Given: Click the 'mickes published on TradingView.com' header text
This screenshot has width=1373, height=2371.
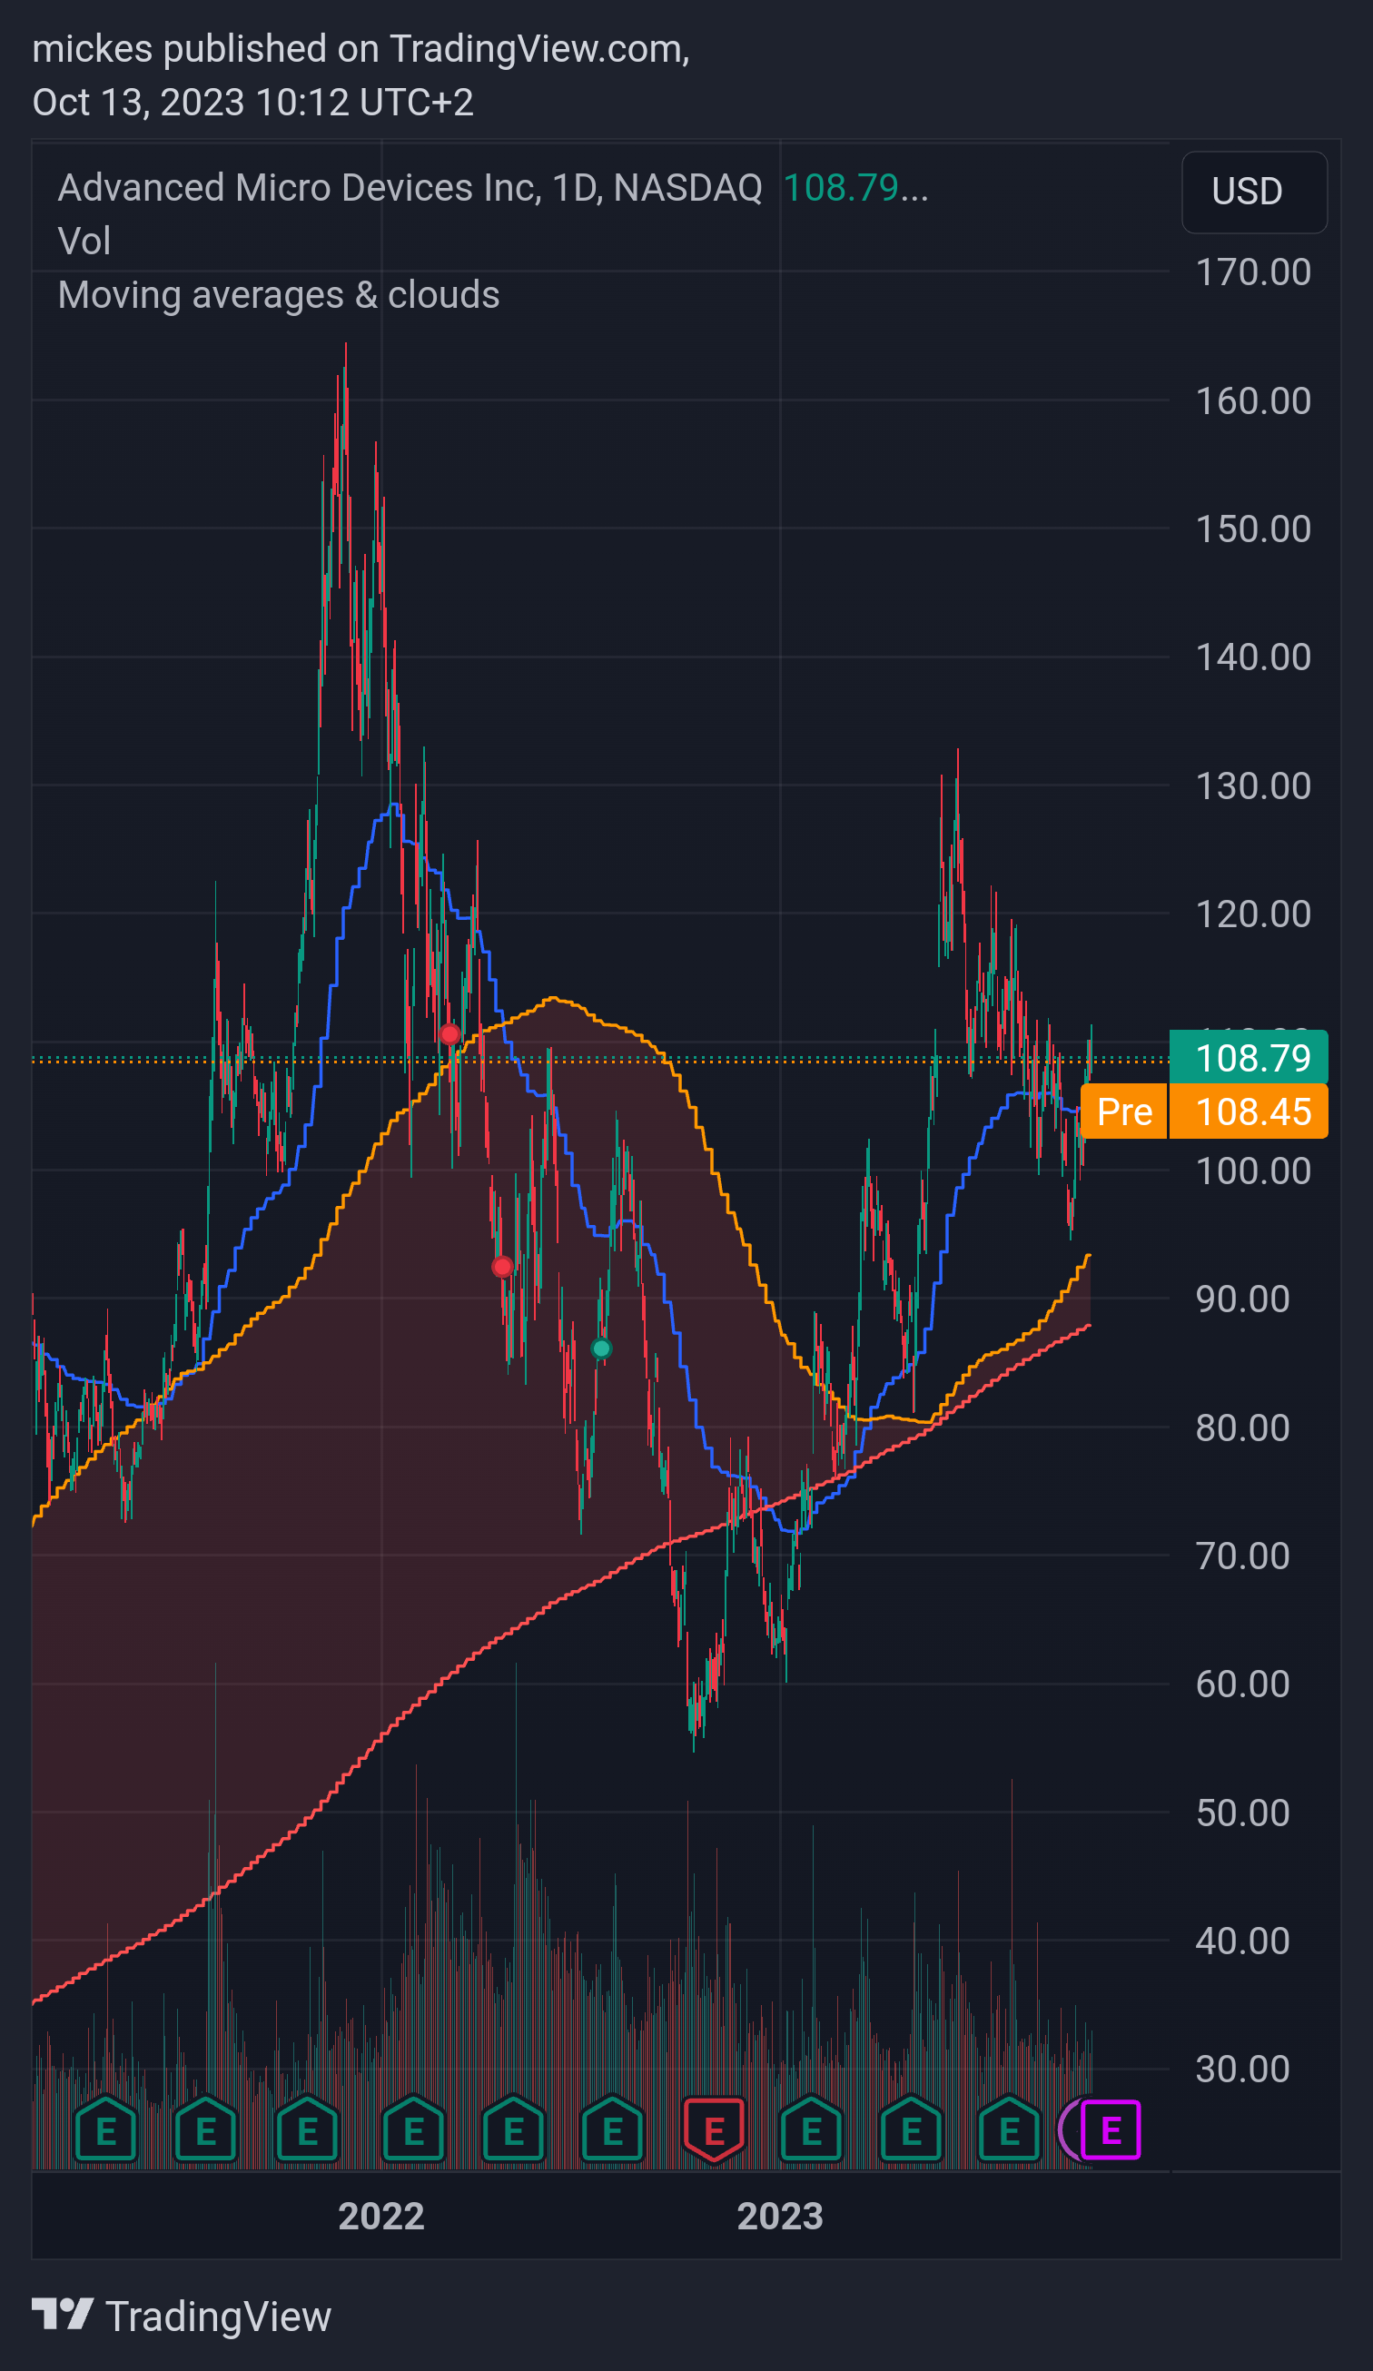Looking at the screenshot, I should tap(361, 49).
